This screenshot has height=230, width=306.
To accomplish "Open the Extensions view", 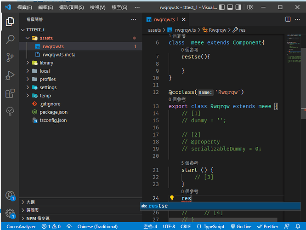I will click(10, 93).
